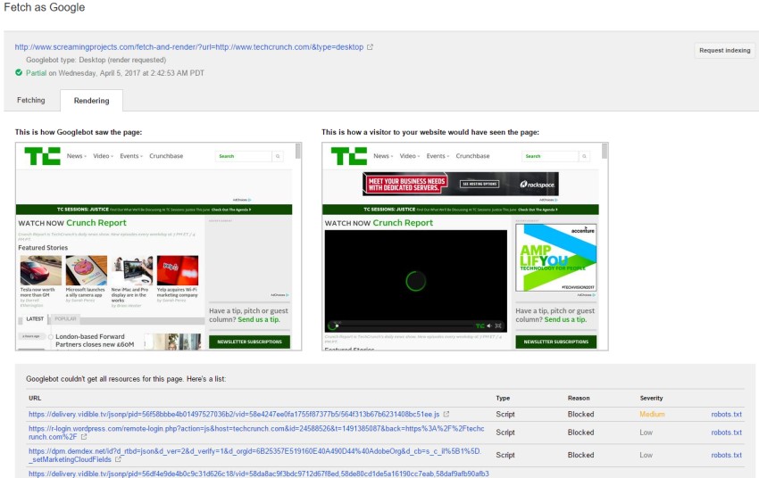Open last vidible.tv URL at bottom
The image size is (759, 478).
click(x=258, y=474)
